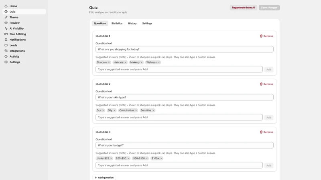
Task: Open Integrations page
Action: [x=24, y=51]
